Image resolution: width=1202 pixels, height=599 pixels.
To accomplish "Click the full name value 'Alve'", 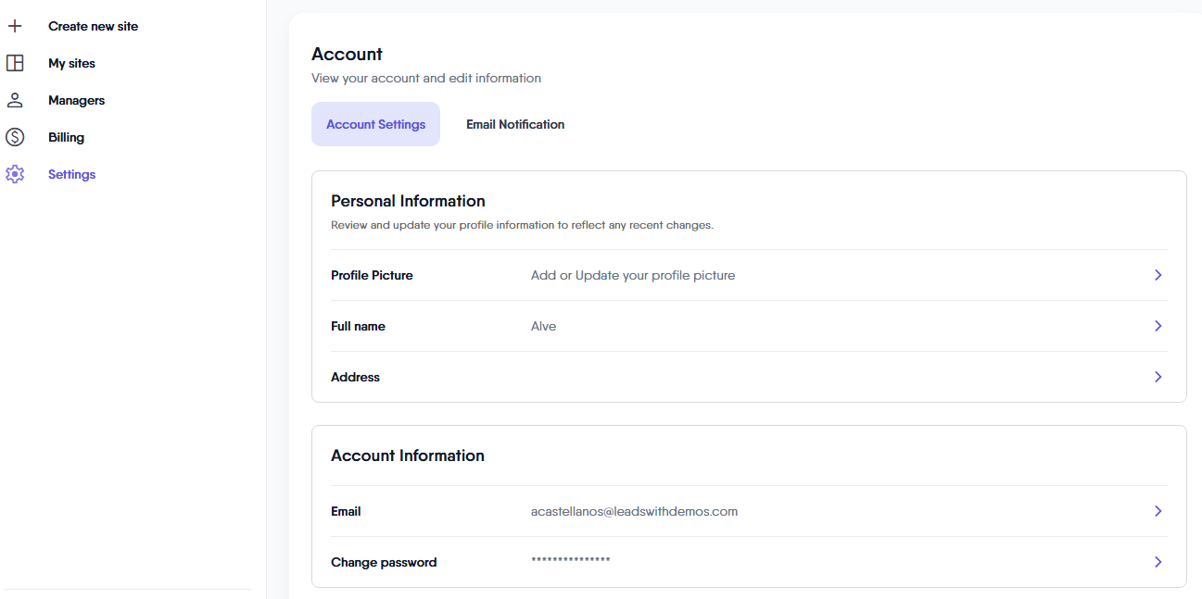I will pyautogui.click(x=543, y=326).
